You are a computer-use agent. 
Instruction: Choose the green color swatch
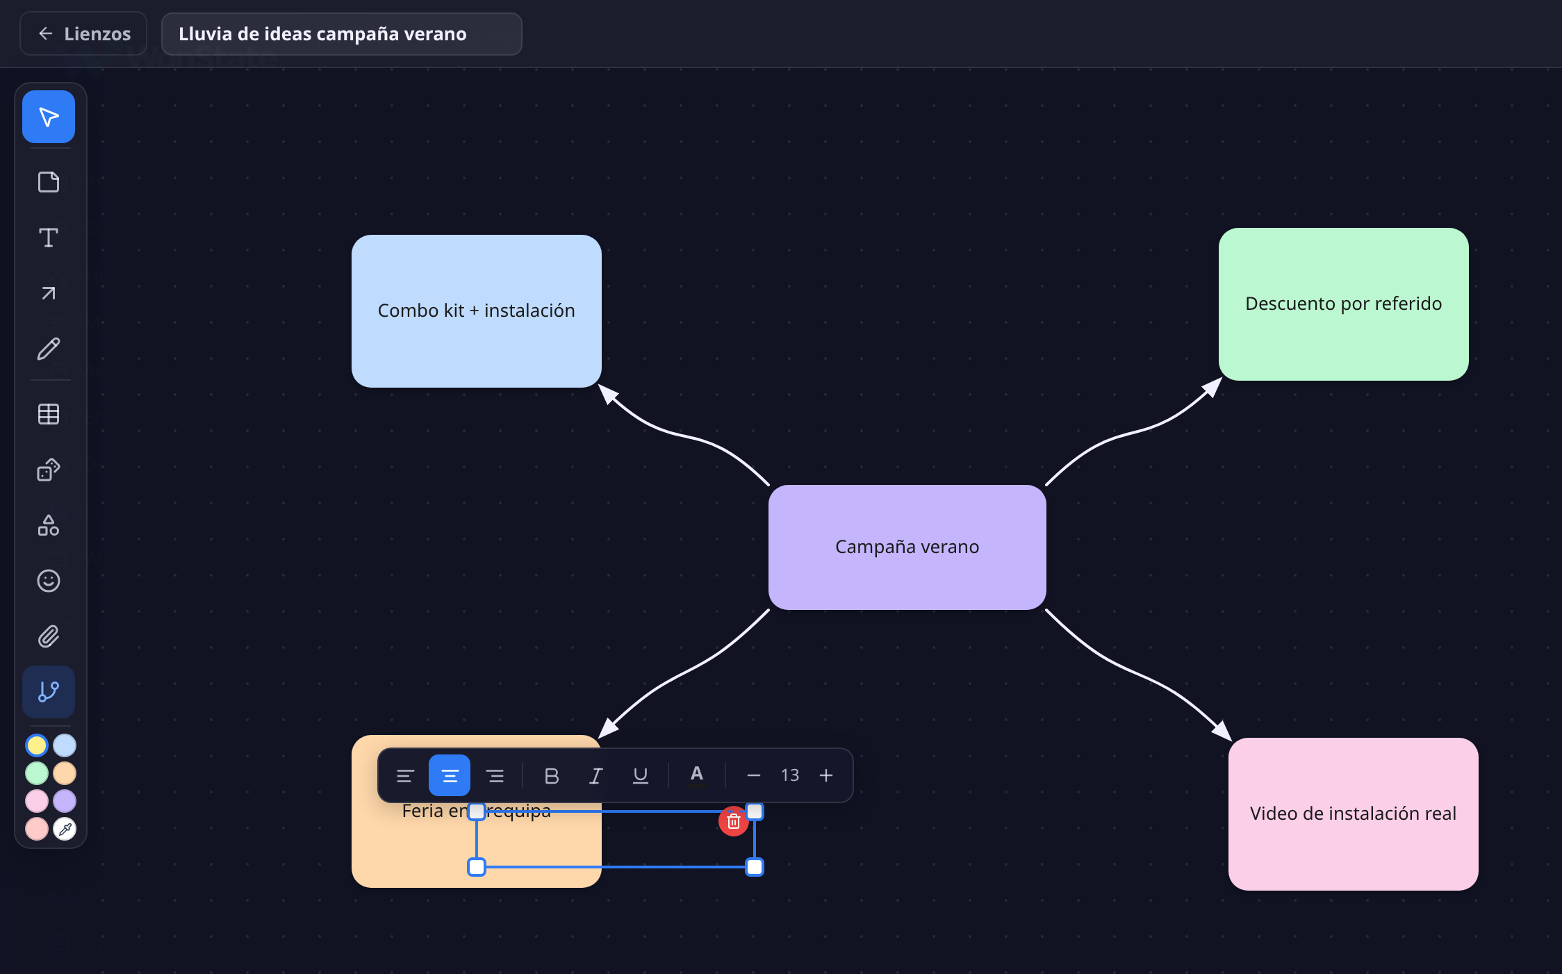pos(37,773)
